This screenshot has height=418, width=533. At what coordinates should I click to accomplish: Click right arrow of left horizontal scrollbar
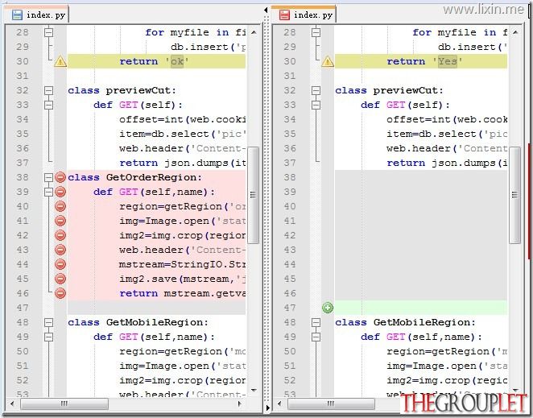point(240,404)
